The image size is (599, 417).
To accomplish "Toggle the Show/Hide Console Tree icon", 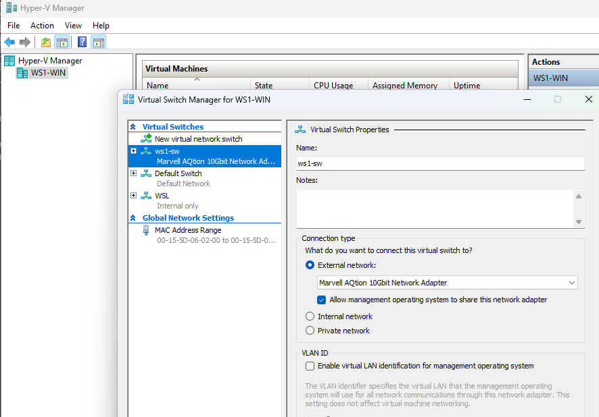I will pyautogui.click(x=62, y=43).
